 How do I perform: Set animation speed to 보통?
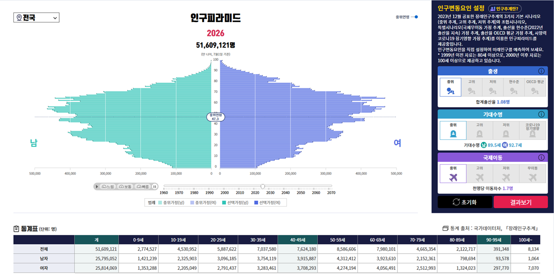click(x=125, y=186)
